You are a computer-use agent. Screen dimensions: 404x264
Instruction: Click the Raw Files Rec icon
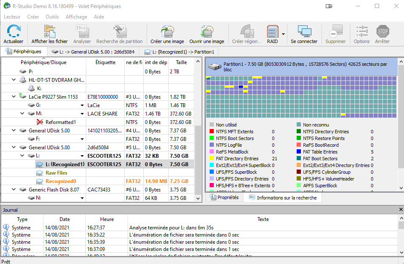40,173
